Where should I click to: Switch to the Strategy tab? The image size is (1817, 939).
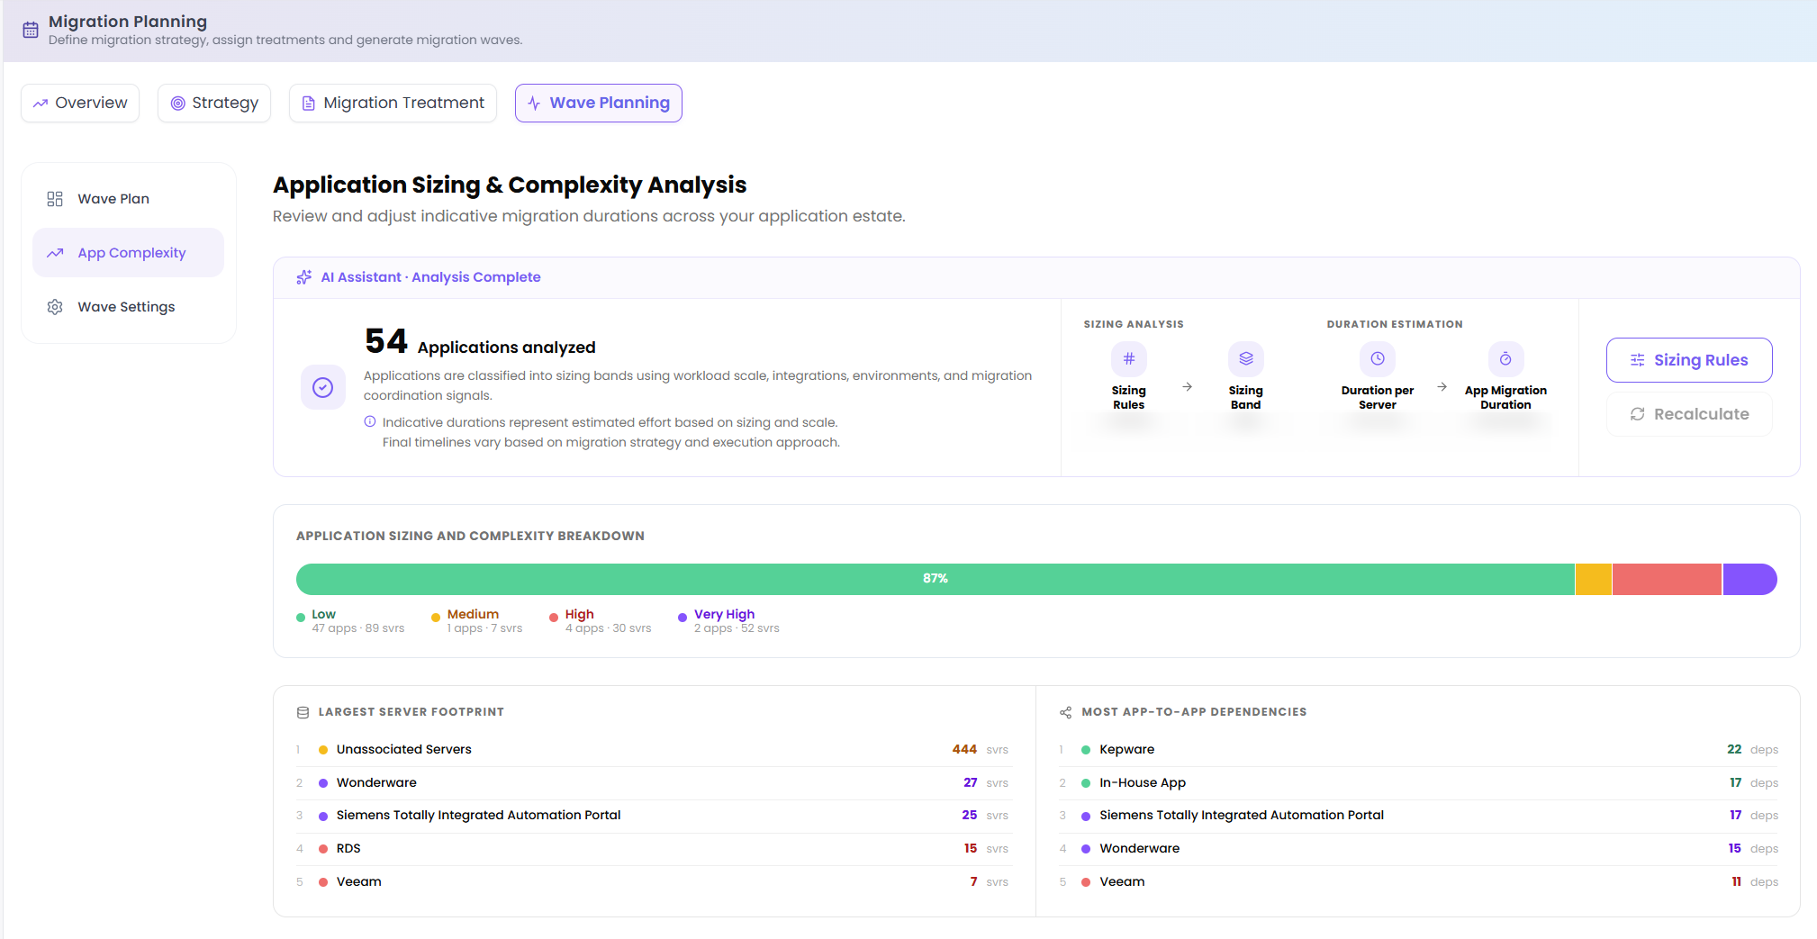(x=214, y=103)
